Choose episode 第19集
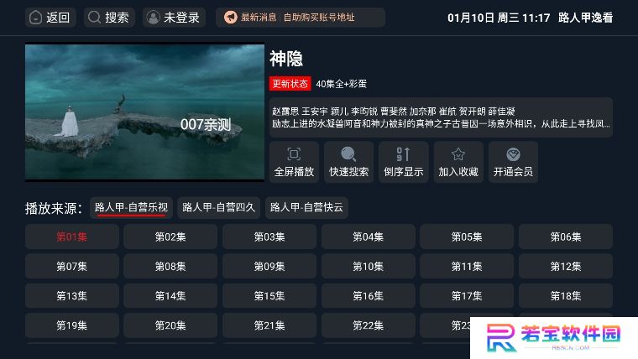Screen dimensions: 638x359 [72, 325]
